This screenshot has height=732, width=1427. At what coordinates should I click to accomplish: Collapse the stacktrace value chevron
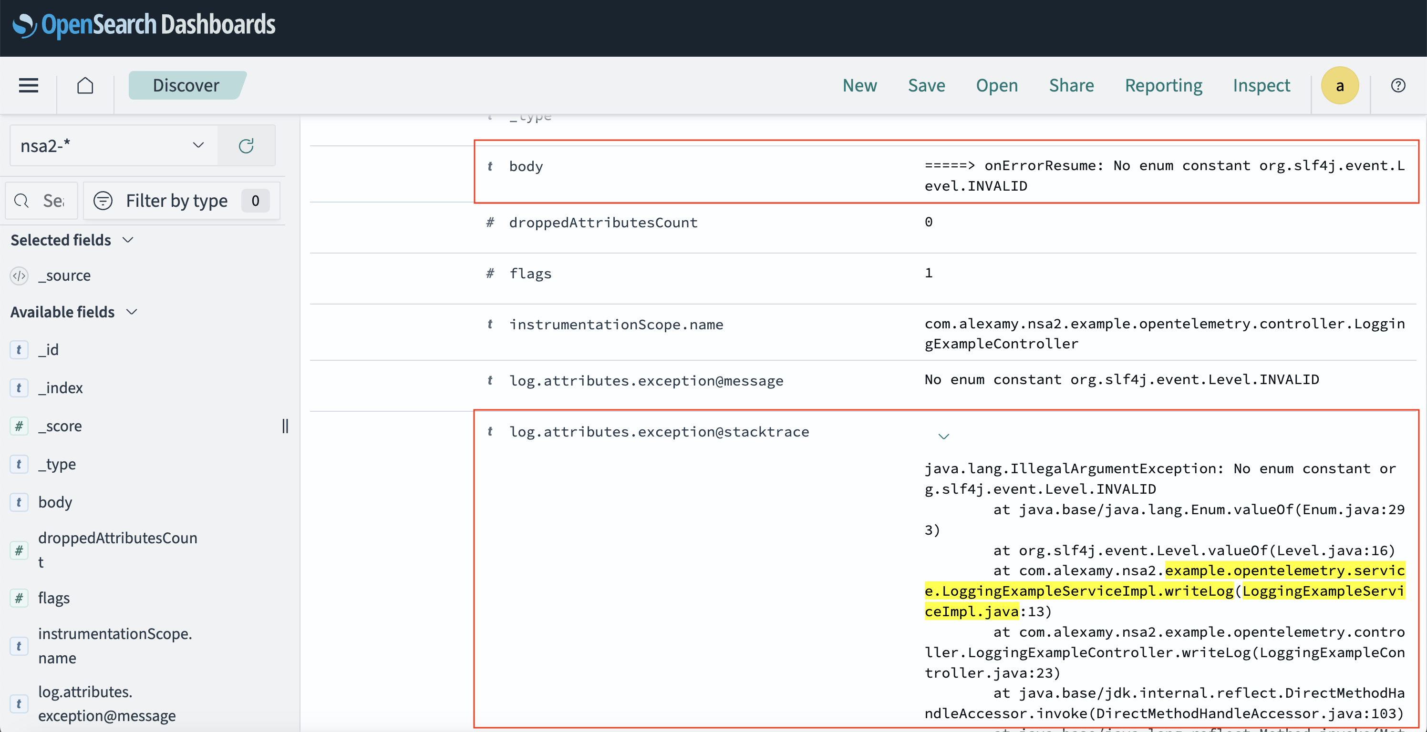pos(944,437)
